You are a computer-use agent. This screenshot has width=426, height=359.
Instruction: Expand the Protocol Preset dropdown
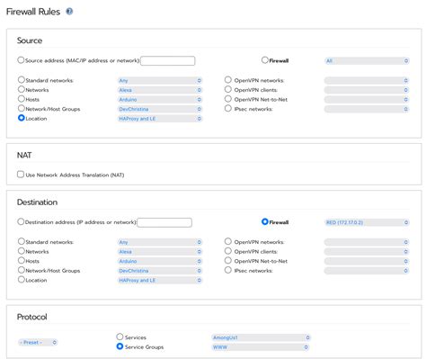[38, 342]
